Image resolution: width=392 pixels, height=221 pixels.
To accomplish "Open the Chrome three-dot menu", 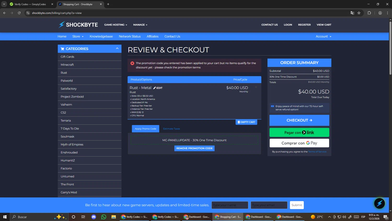I will click(x=387, y=13).
